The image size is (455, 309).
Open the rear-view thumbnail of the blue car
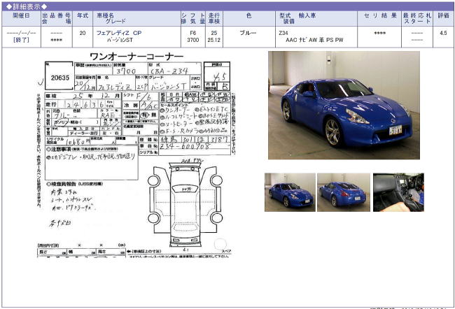(344, 192)
